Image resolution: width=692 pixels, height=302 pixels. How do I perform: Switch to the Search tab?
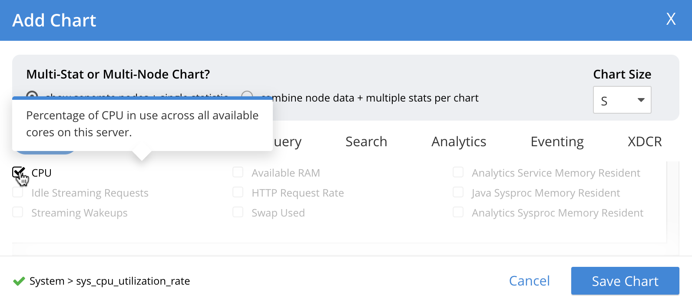[366, 142]
